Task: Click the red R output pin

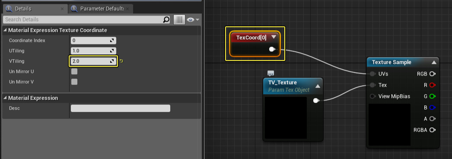Action: click(x=432, y=85)
